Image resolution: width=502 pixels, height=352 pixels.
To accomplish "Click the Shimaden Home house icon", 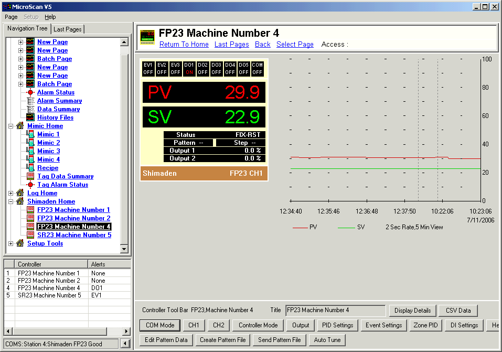I will tap(20, 201).
